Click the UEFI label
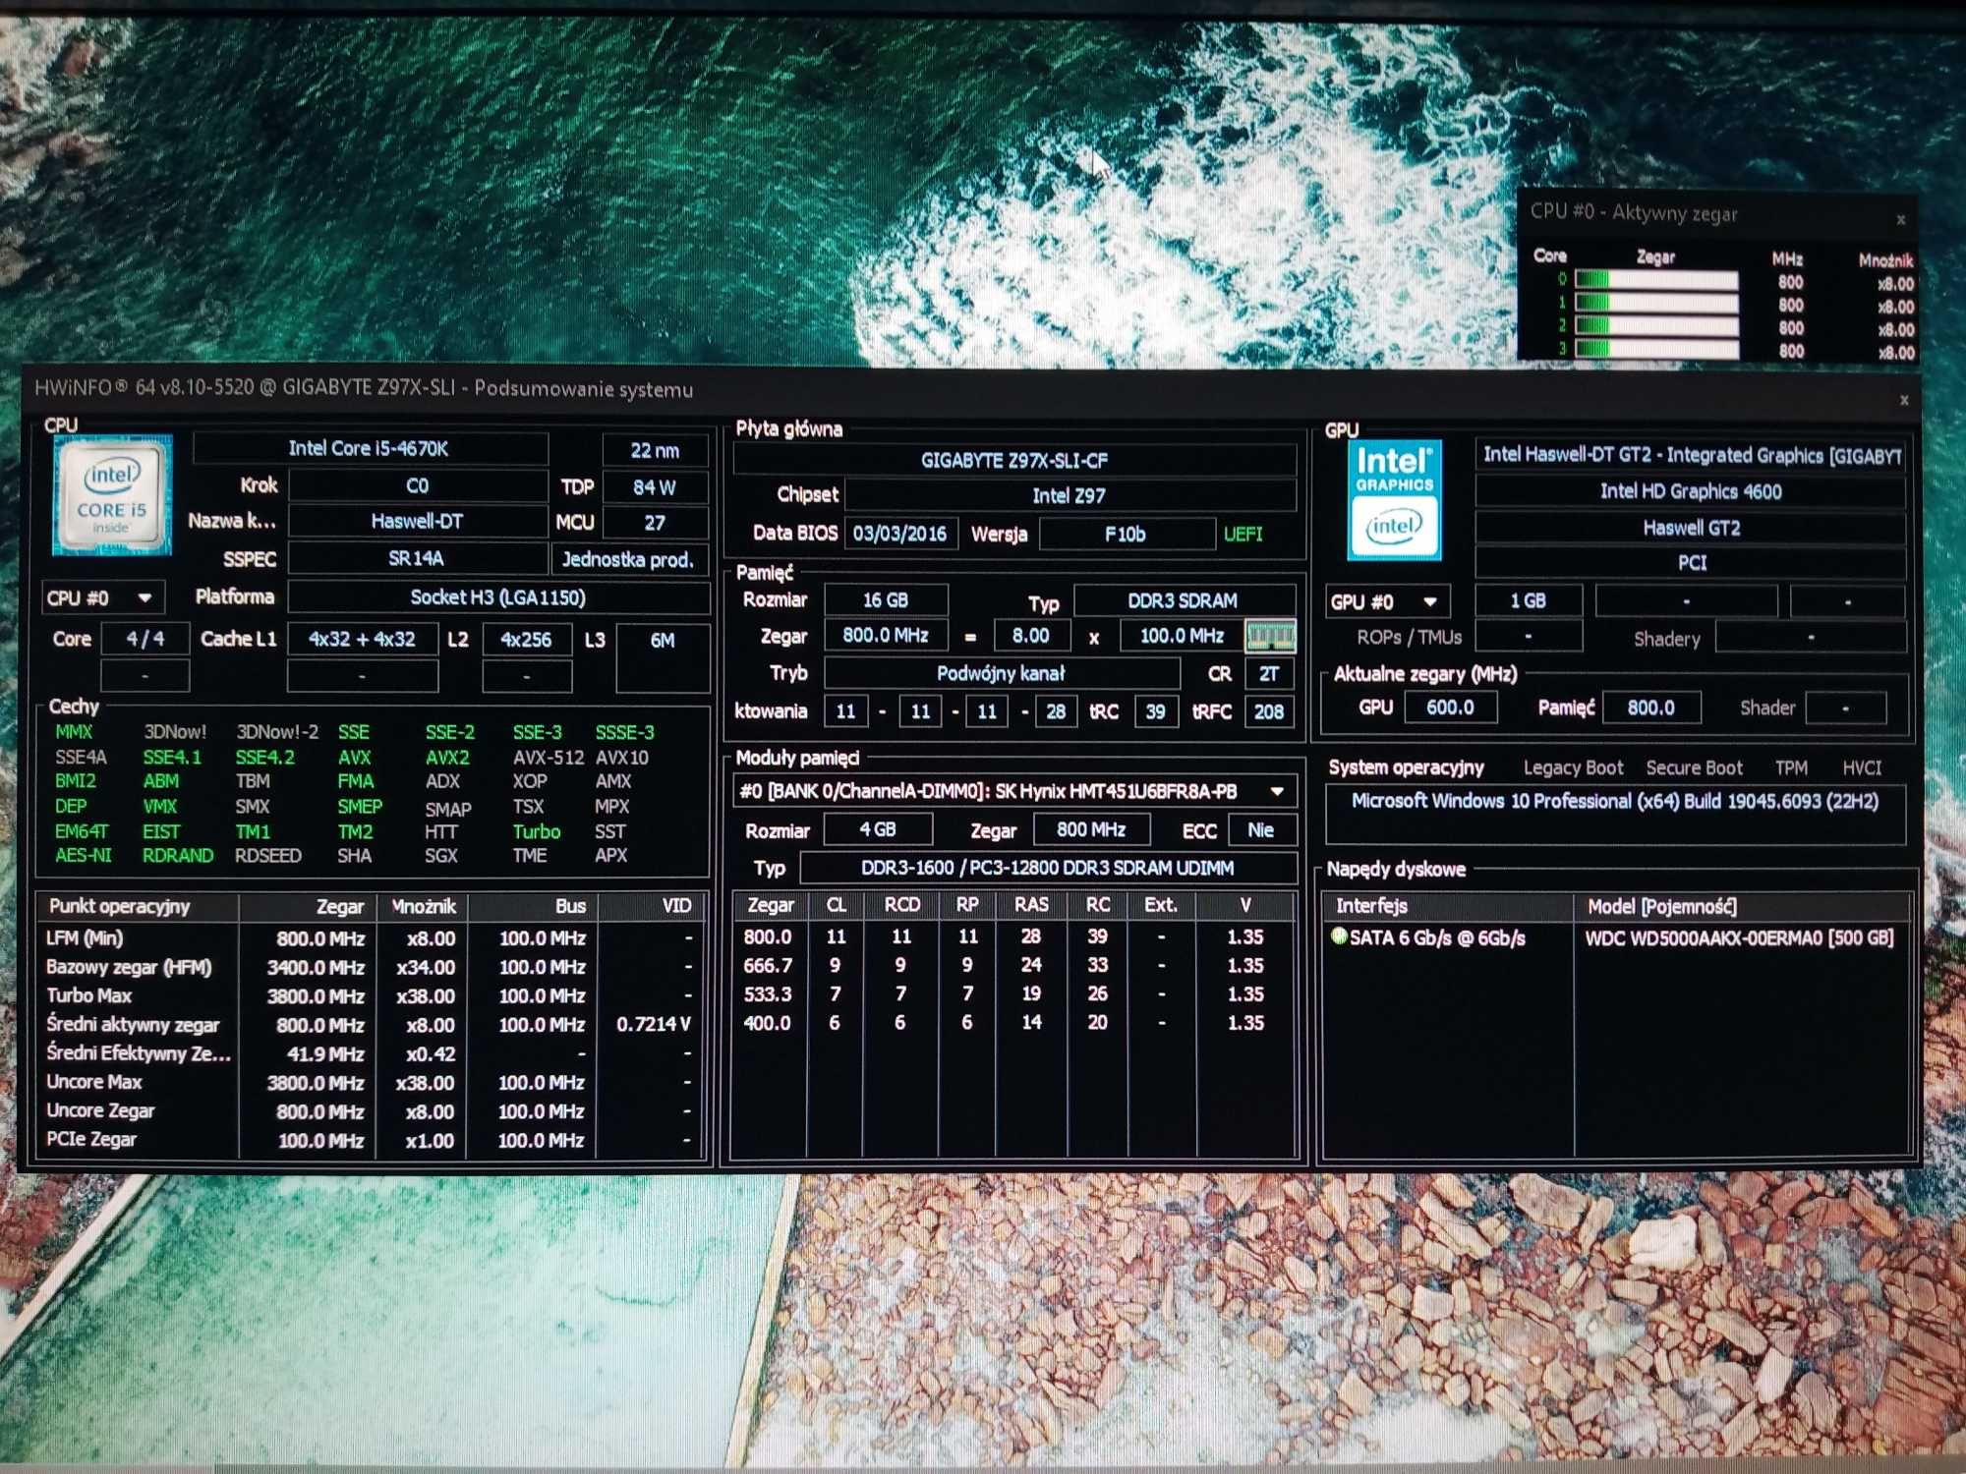 [x=1243, y=535]
